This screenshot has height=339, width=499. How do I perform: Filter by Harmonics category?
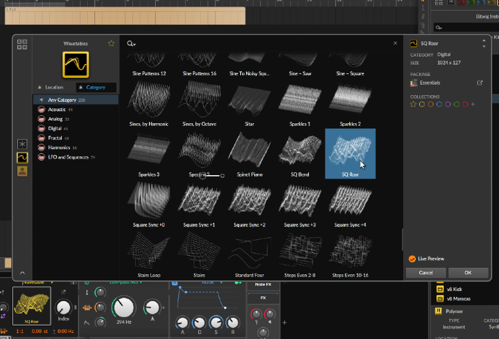[x=76, y=148]
